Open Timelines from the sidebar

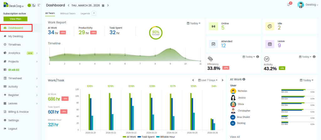tap(14, 45)
